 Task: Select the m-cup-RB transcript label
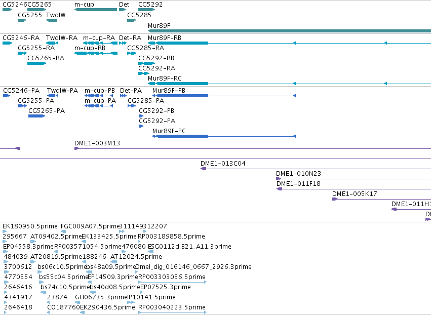90,48
